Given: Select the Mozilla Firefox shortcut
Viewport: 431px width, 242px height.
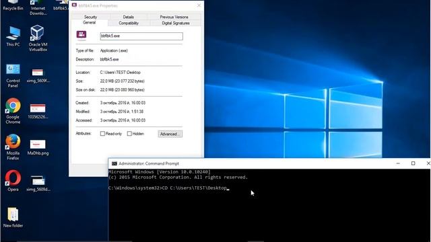Looking at the screenshot, I should [13, 147].
